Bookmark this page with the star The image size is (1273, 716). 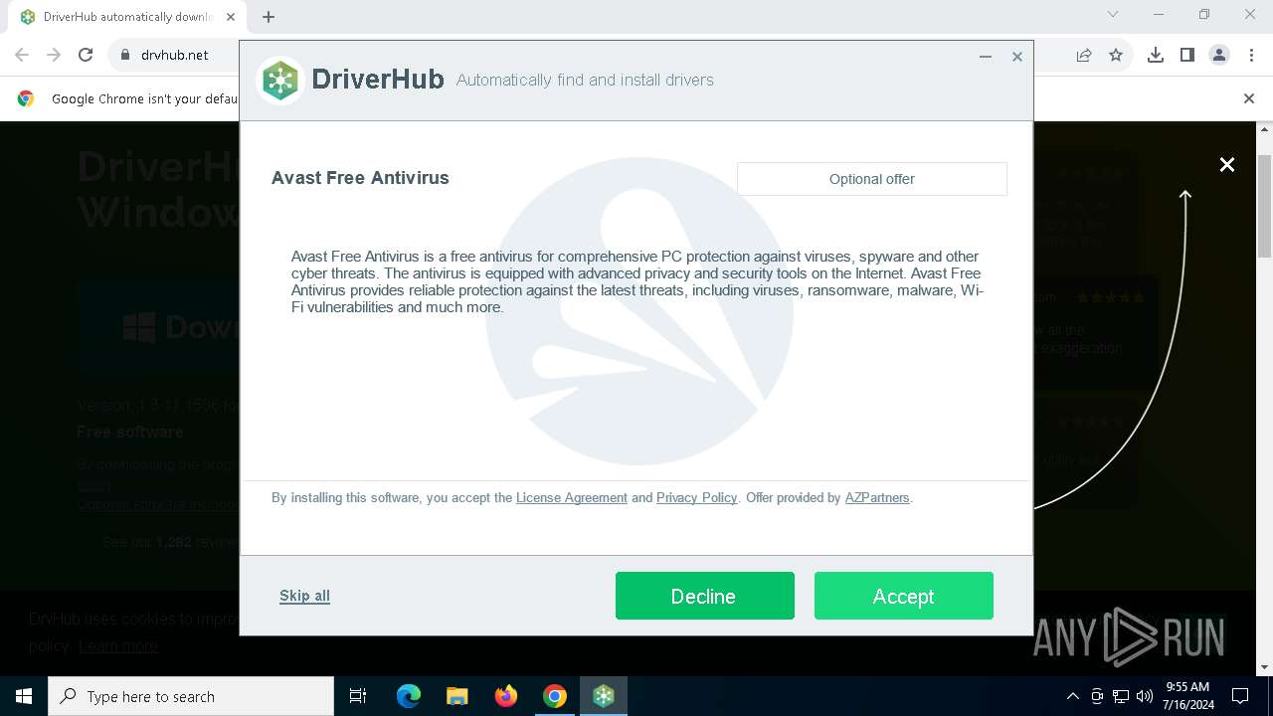pos(1116,55)
